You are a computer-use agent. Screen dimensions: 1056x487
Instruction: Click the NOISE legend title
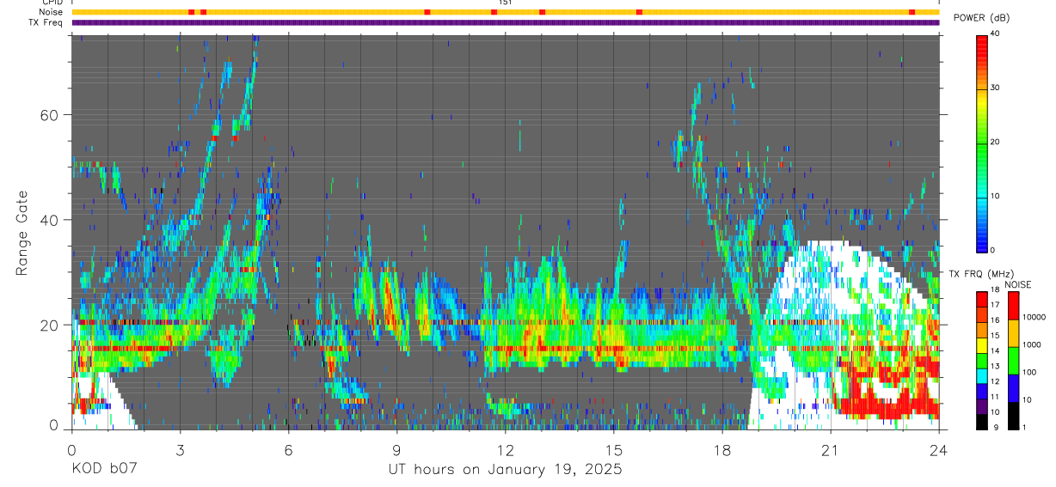pyautogui.click(x=1017, y=284)
